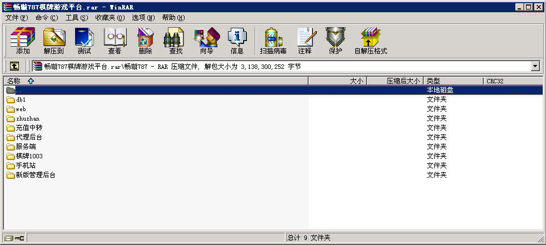Click the 添加 (Add) toolbar icon
Image resolution: width=546 pixels, height=245 pixels.
[23, 41]
